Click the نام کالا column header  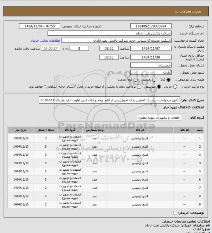click(140, 130)
